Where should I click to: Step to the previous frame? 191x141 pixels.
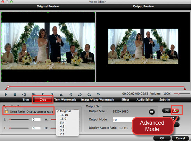click(x=24, y=94)
